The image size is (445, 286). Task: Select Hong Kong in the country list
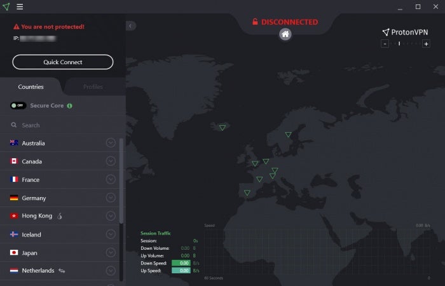click(60, 216)
